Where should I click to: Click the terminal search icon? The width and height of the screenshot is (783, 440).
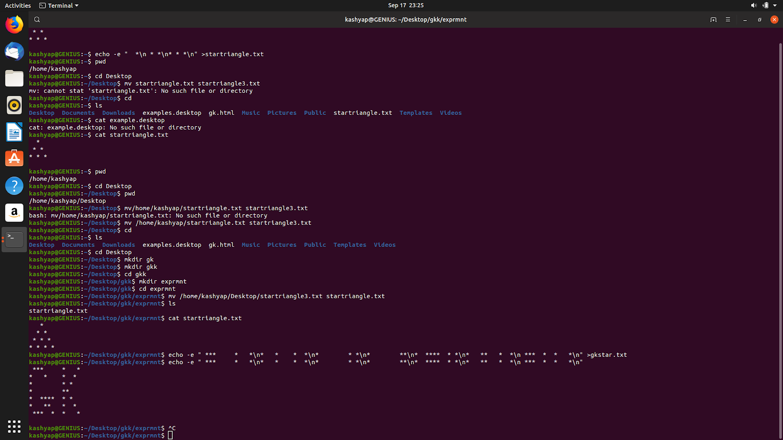[x=37, y=20]
